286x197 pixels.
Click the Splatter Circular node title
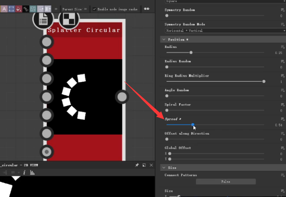[x=84, y=30]
